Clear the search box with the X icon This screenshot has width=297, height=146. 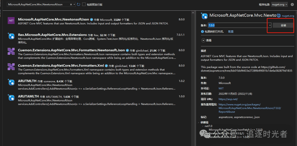71,4
